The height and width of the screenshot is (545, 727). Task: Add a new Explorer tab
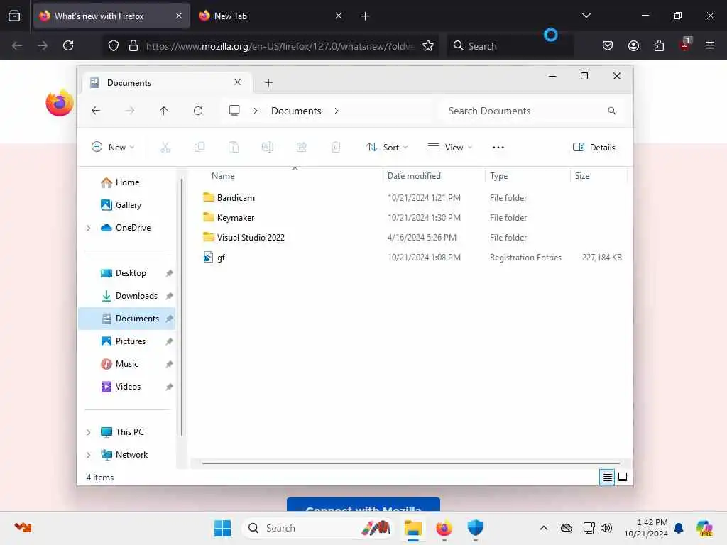pyautogui.click(x=268, y=83)
